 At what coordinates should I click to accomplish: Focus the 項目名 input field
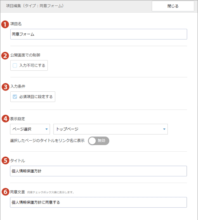pyautogui.click(x=99, y=34)
